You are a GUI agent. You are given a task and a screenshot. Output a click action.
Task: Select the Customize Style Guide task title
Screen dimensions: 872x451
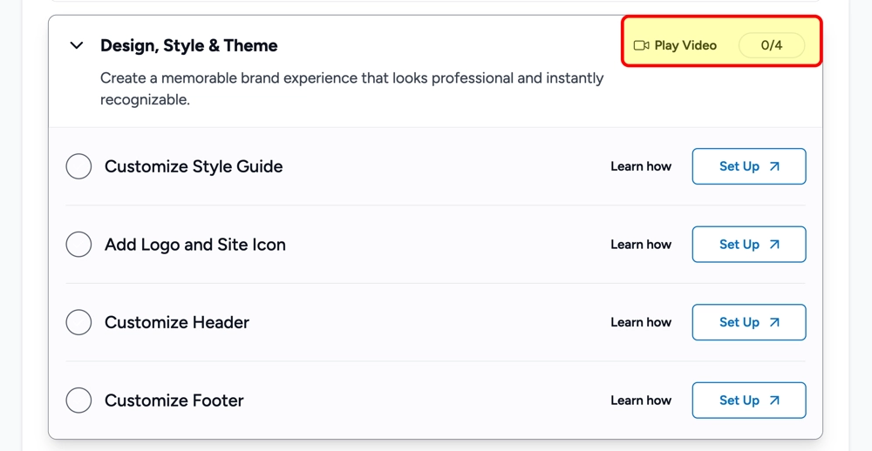point(194,166)
